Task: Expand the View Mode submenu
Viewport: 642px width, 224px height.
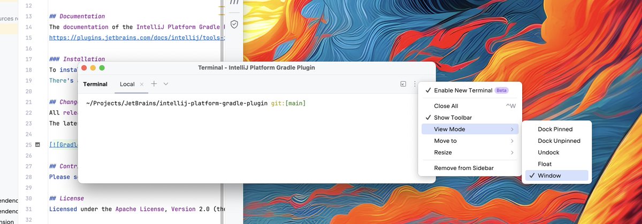Action: (x=469, y=129)
